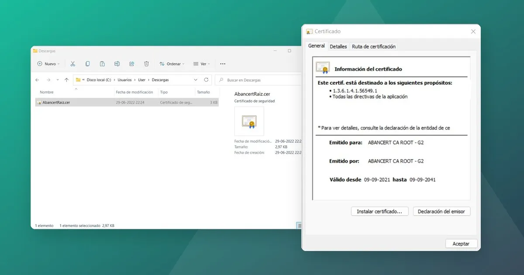Open the three-dot more options menu
This screenshot has height=275, width=524.
(x=223, y=64)
